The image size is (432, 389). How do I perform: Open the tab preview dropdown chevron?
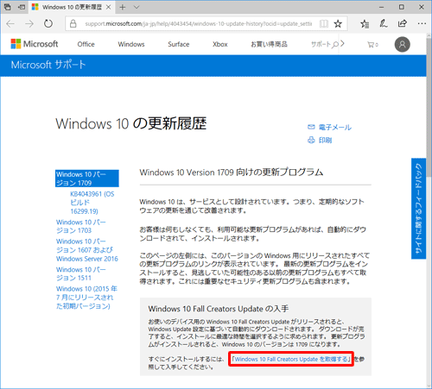[137, 7]
